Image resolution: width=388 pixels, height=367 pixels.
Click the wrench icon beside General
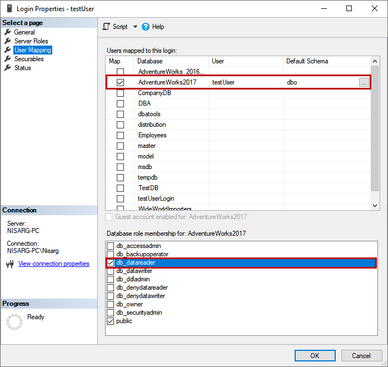pos(8,32)
